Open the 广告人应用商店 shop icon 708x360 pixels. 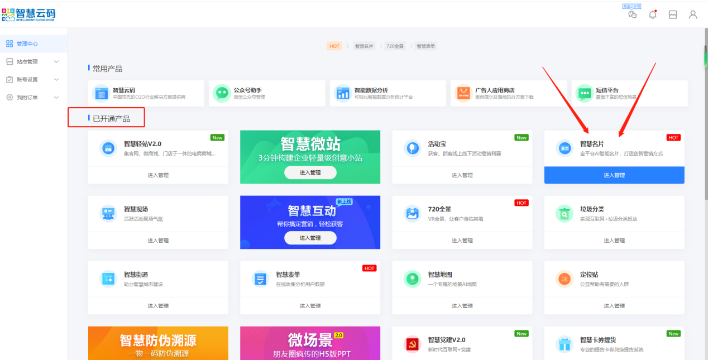(463, 93)
